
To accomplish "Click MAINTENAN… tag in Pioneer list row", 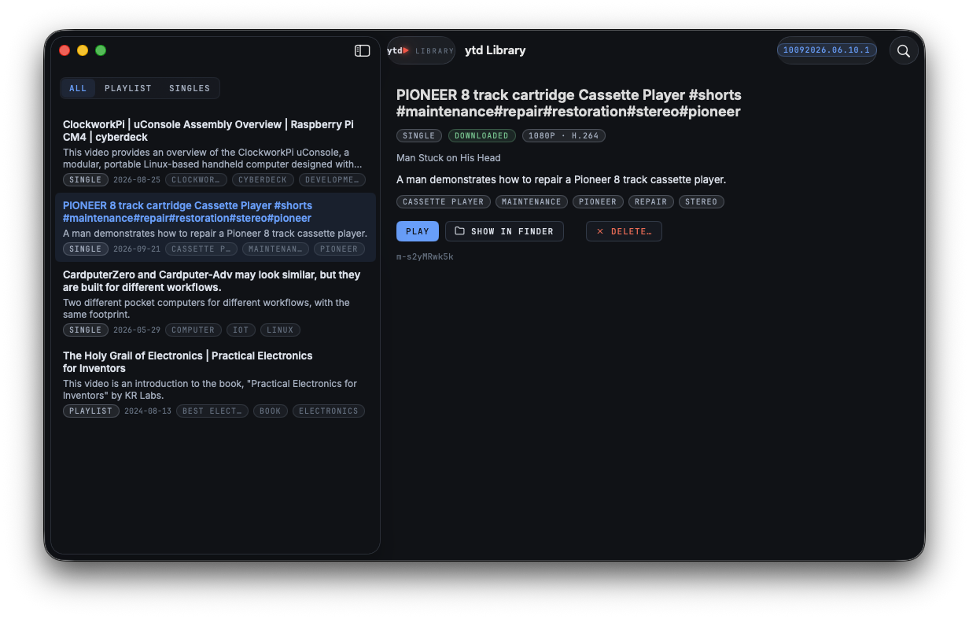I will [275, 249].
